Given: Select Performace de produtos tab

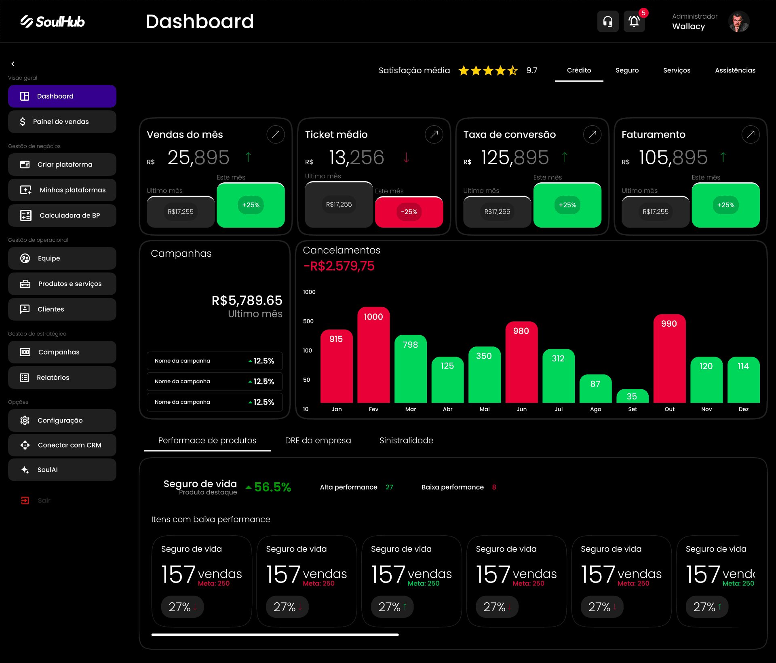Looking at the screenshot, I should pos(207,440).
